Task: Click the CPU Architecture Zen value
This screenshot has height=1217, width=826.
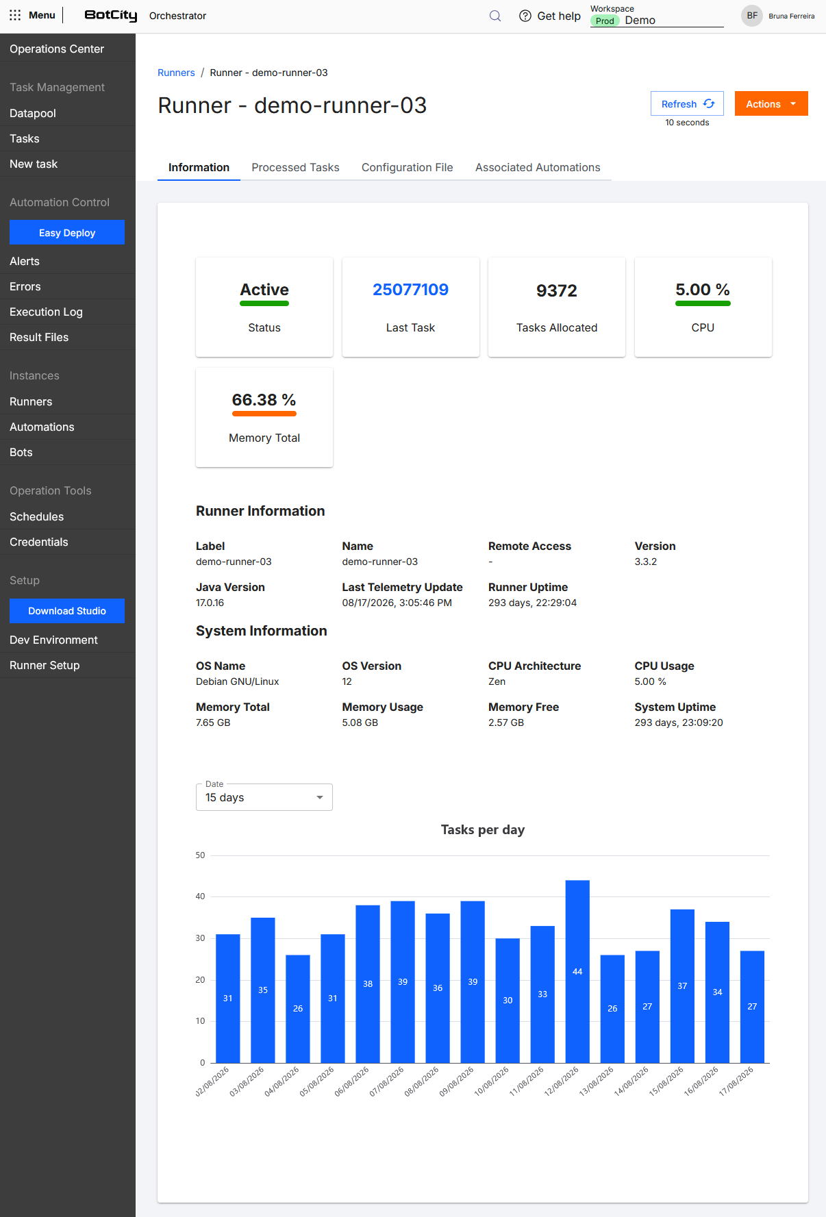Action: (x=497, y=681)
